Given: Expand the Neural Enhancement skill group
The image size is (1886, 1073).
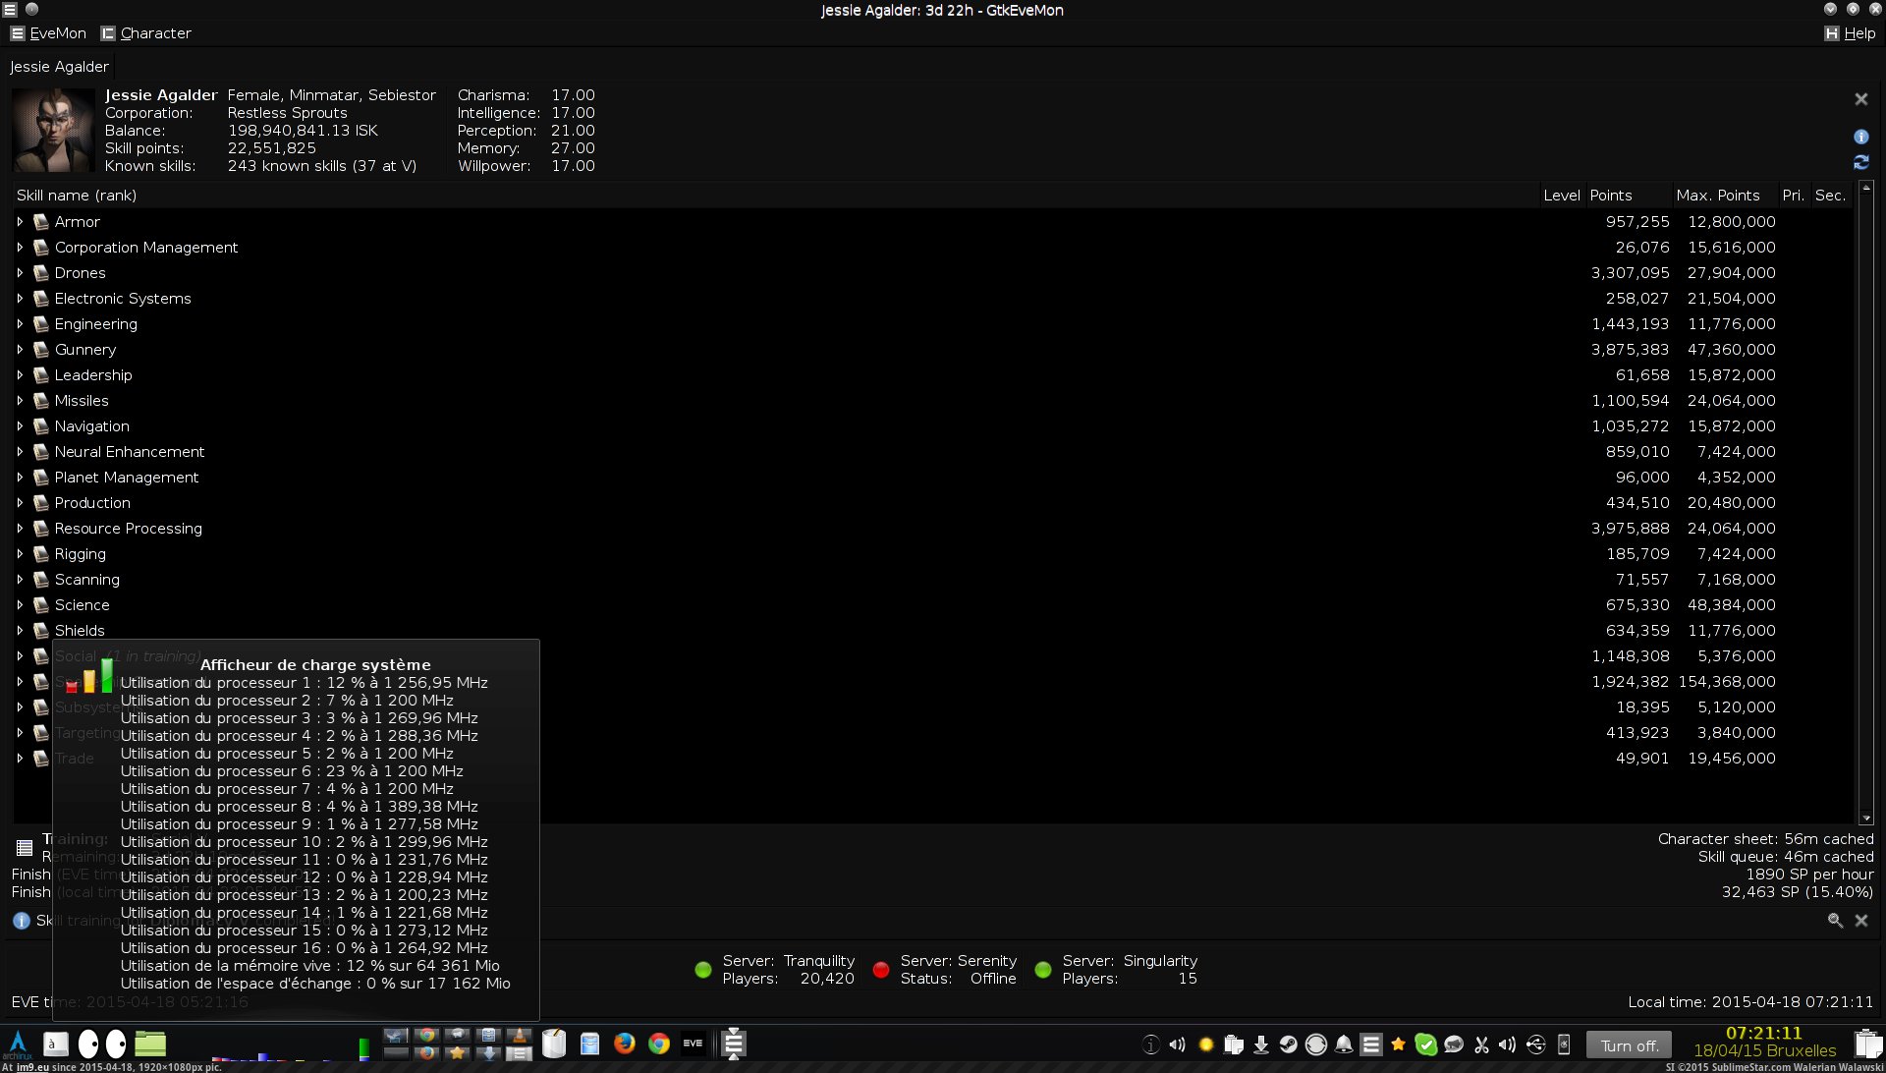Looking at the screenshot, I should pos(20,452).
